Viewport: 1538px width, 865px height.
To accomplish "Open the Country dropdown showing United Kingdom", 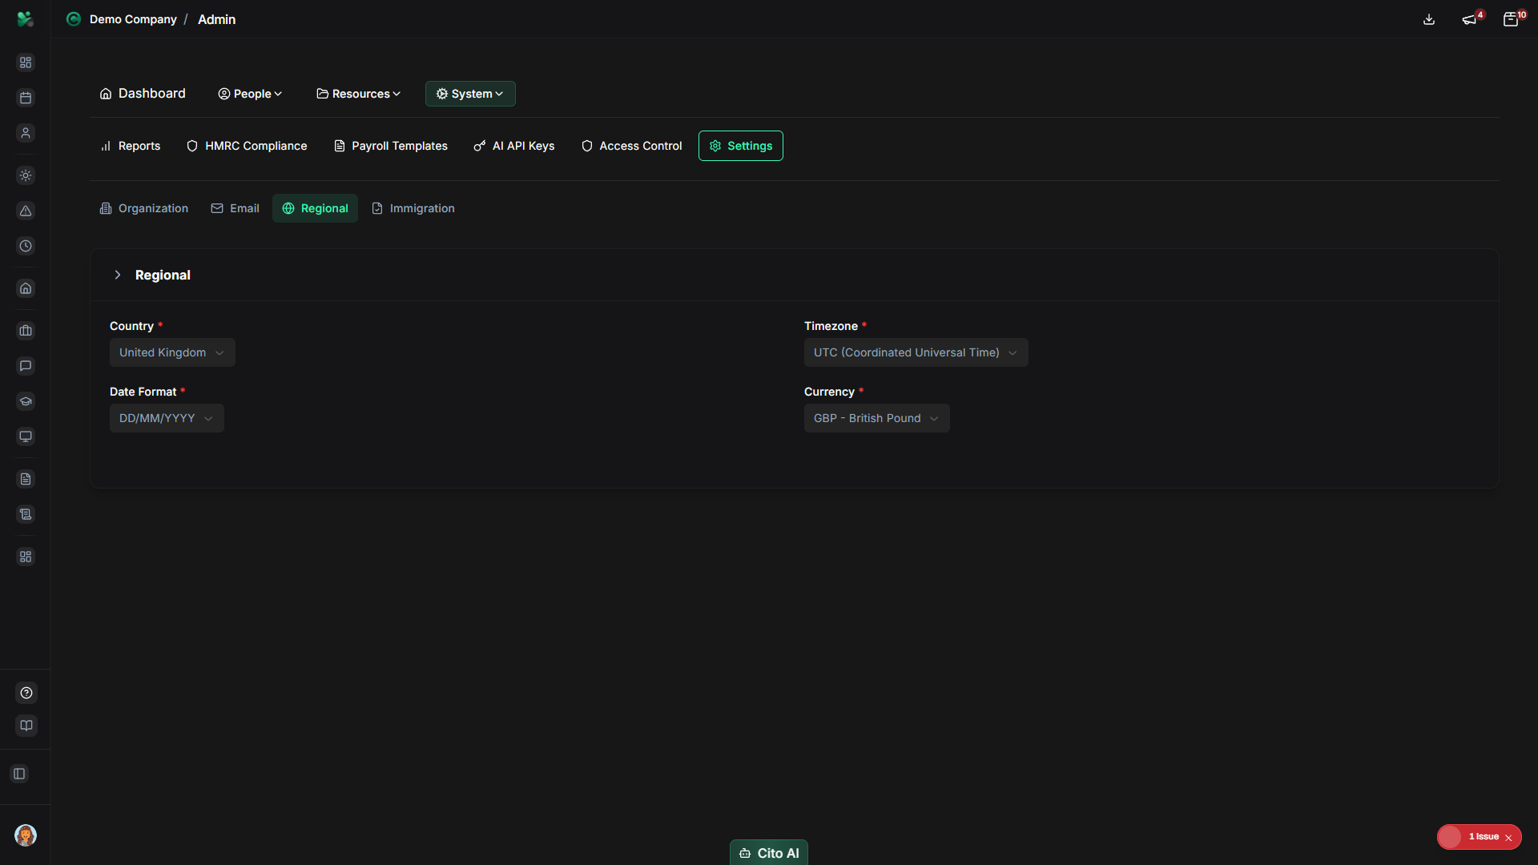I will [171, 352].
